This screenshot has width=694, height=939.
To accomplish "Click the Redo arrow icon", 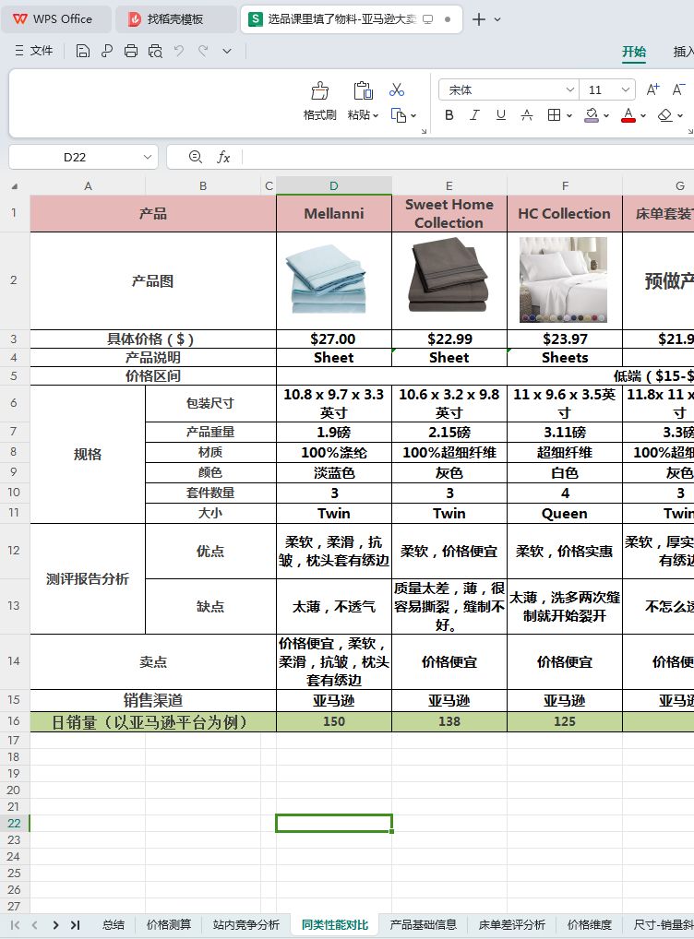I will click(202, 51).
